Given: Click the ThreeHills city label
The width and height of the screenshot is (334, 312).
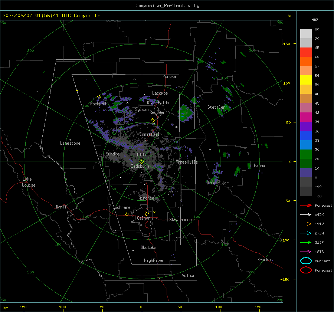Looking at the screenshot, I should pyautogui.click(x=187, y=162).
